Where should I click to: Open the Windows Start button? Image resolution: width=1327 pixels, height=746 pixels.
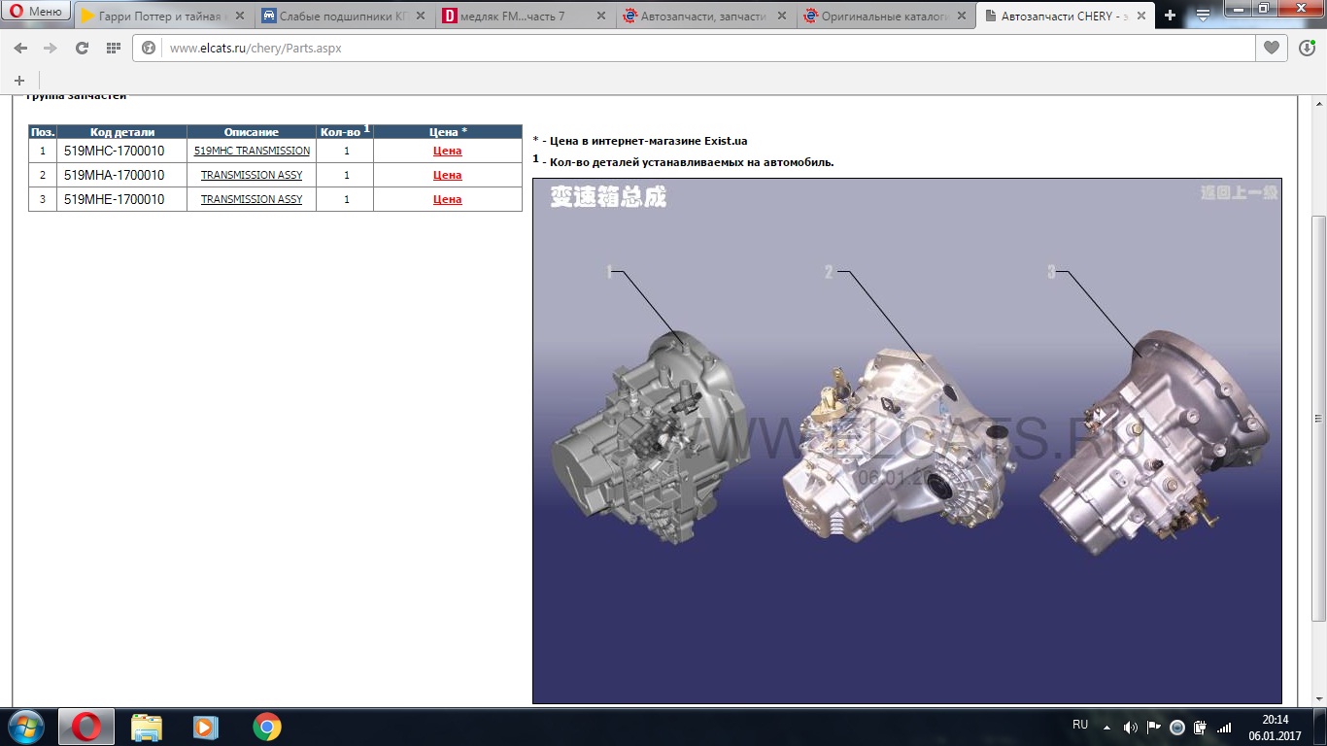[x=25, y=727]
